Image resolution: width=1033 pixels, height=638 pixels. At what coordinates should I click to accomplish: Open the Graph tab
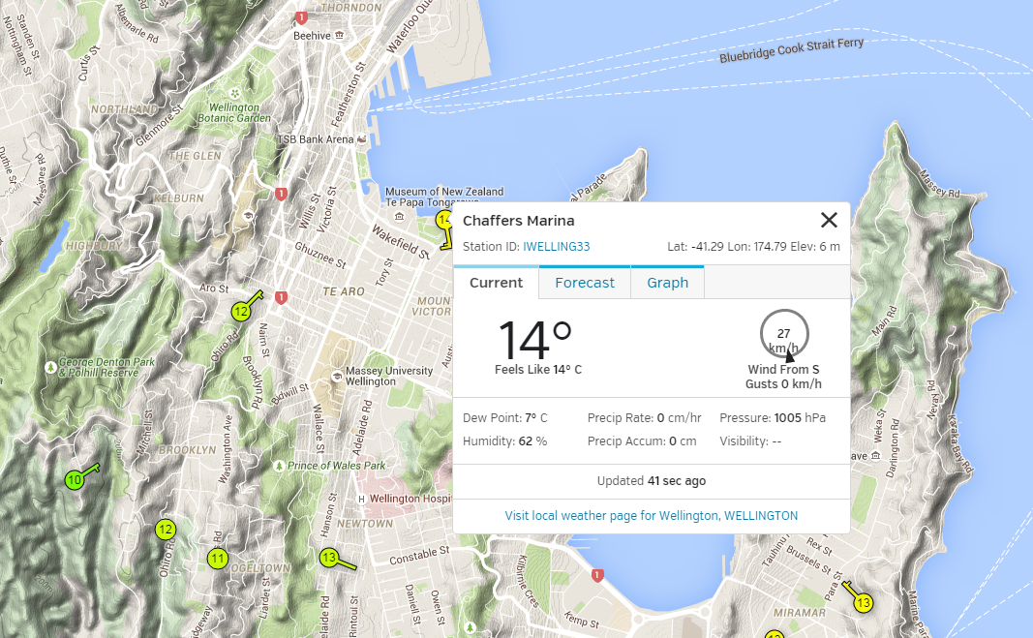(667, 283)
